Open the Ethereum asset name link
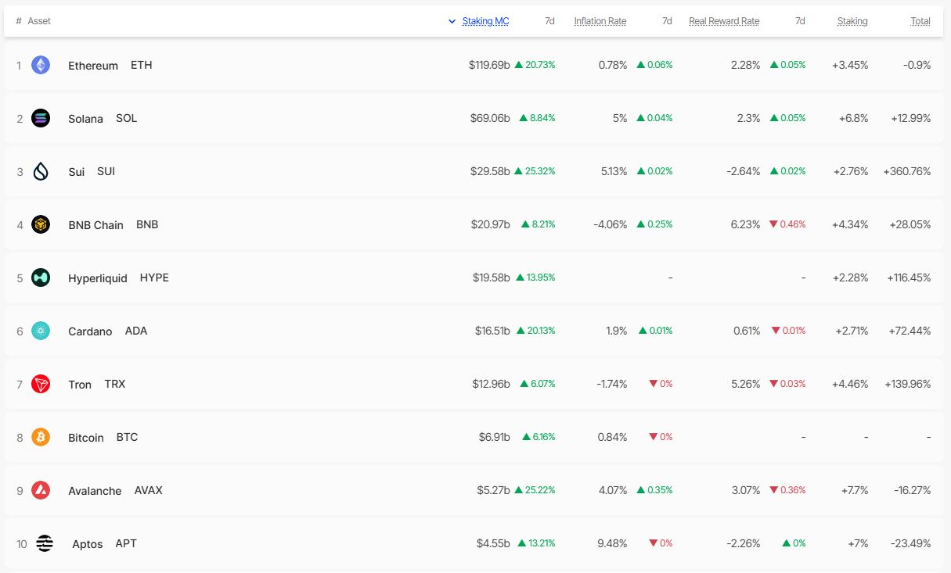Viewport: 951px width, 573px height. 93,66
